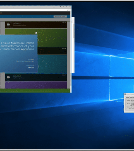Click the bookmark star in the browser address bar
This screenshot has width=134, height=151.
[x=68, y=10]
